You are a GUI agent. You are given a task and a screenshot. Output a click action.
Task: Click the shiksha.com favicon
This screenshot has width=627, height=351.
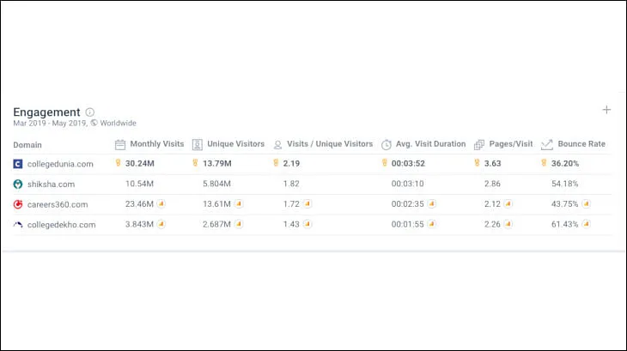tap(18, 185)
